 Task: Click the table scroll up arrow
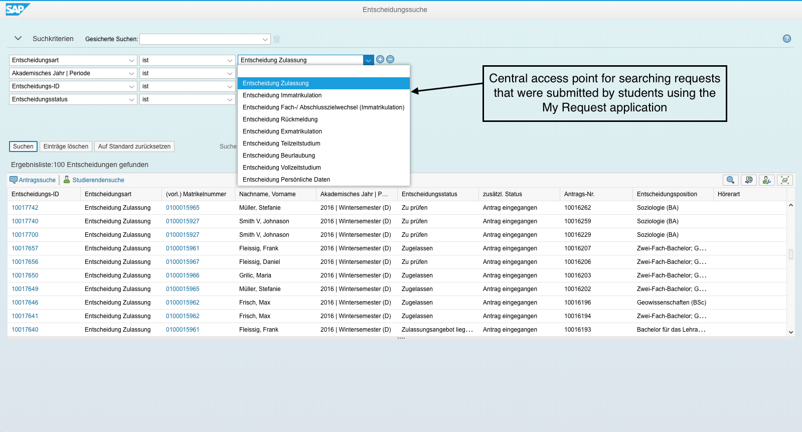point(791,205)
